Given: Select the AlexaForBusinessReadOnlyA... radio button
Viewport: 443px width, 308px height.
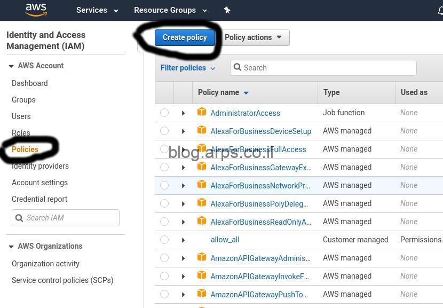Looking at the screenshot, I should pyautogui.click(x=164, y=222).
